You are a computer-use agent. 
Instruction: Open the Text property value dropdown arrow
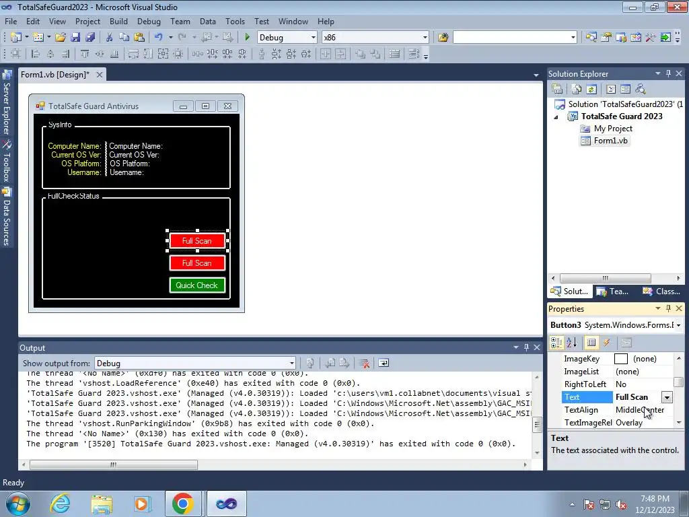point(667,397)
